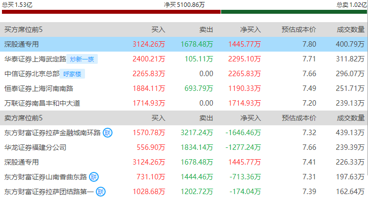The width and height of the screenshot is (368, 198).
Task: Click the 7.20 estimated cost price
Action: (310, 103)
